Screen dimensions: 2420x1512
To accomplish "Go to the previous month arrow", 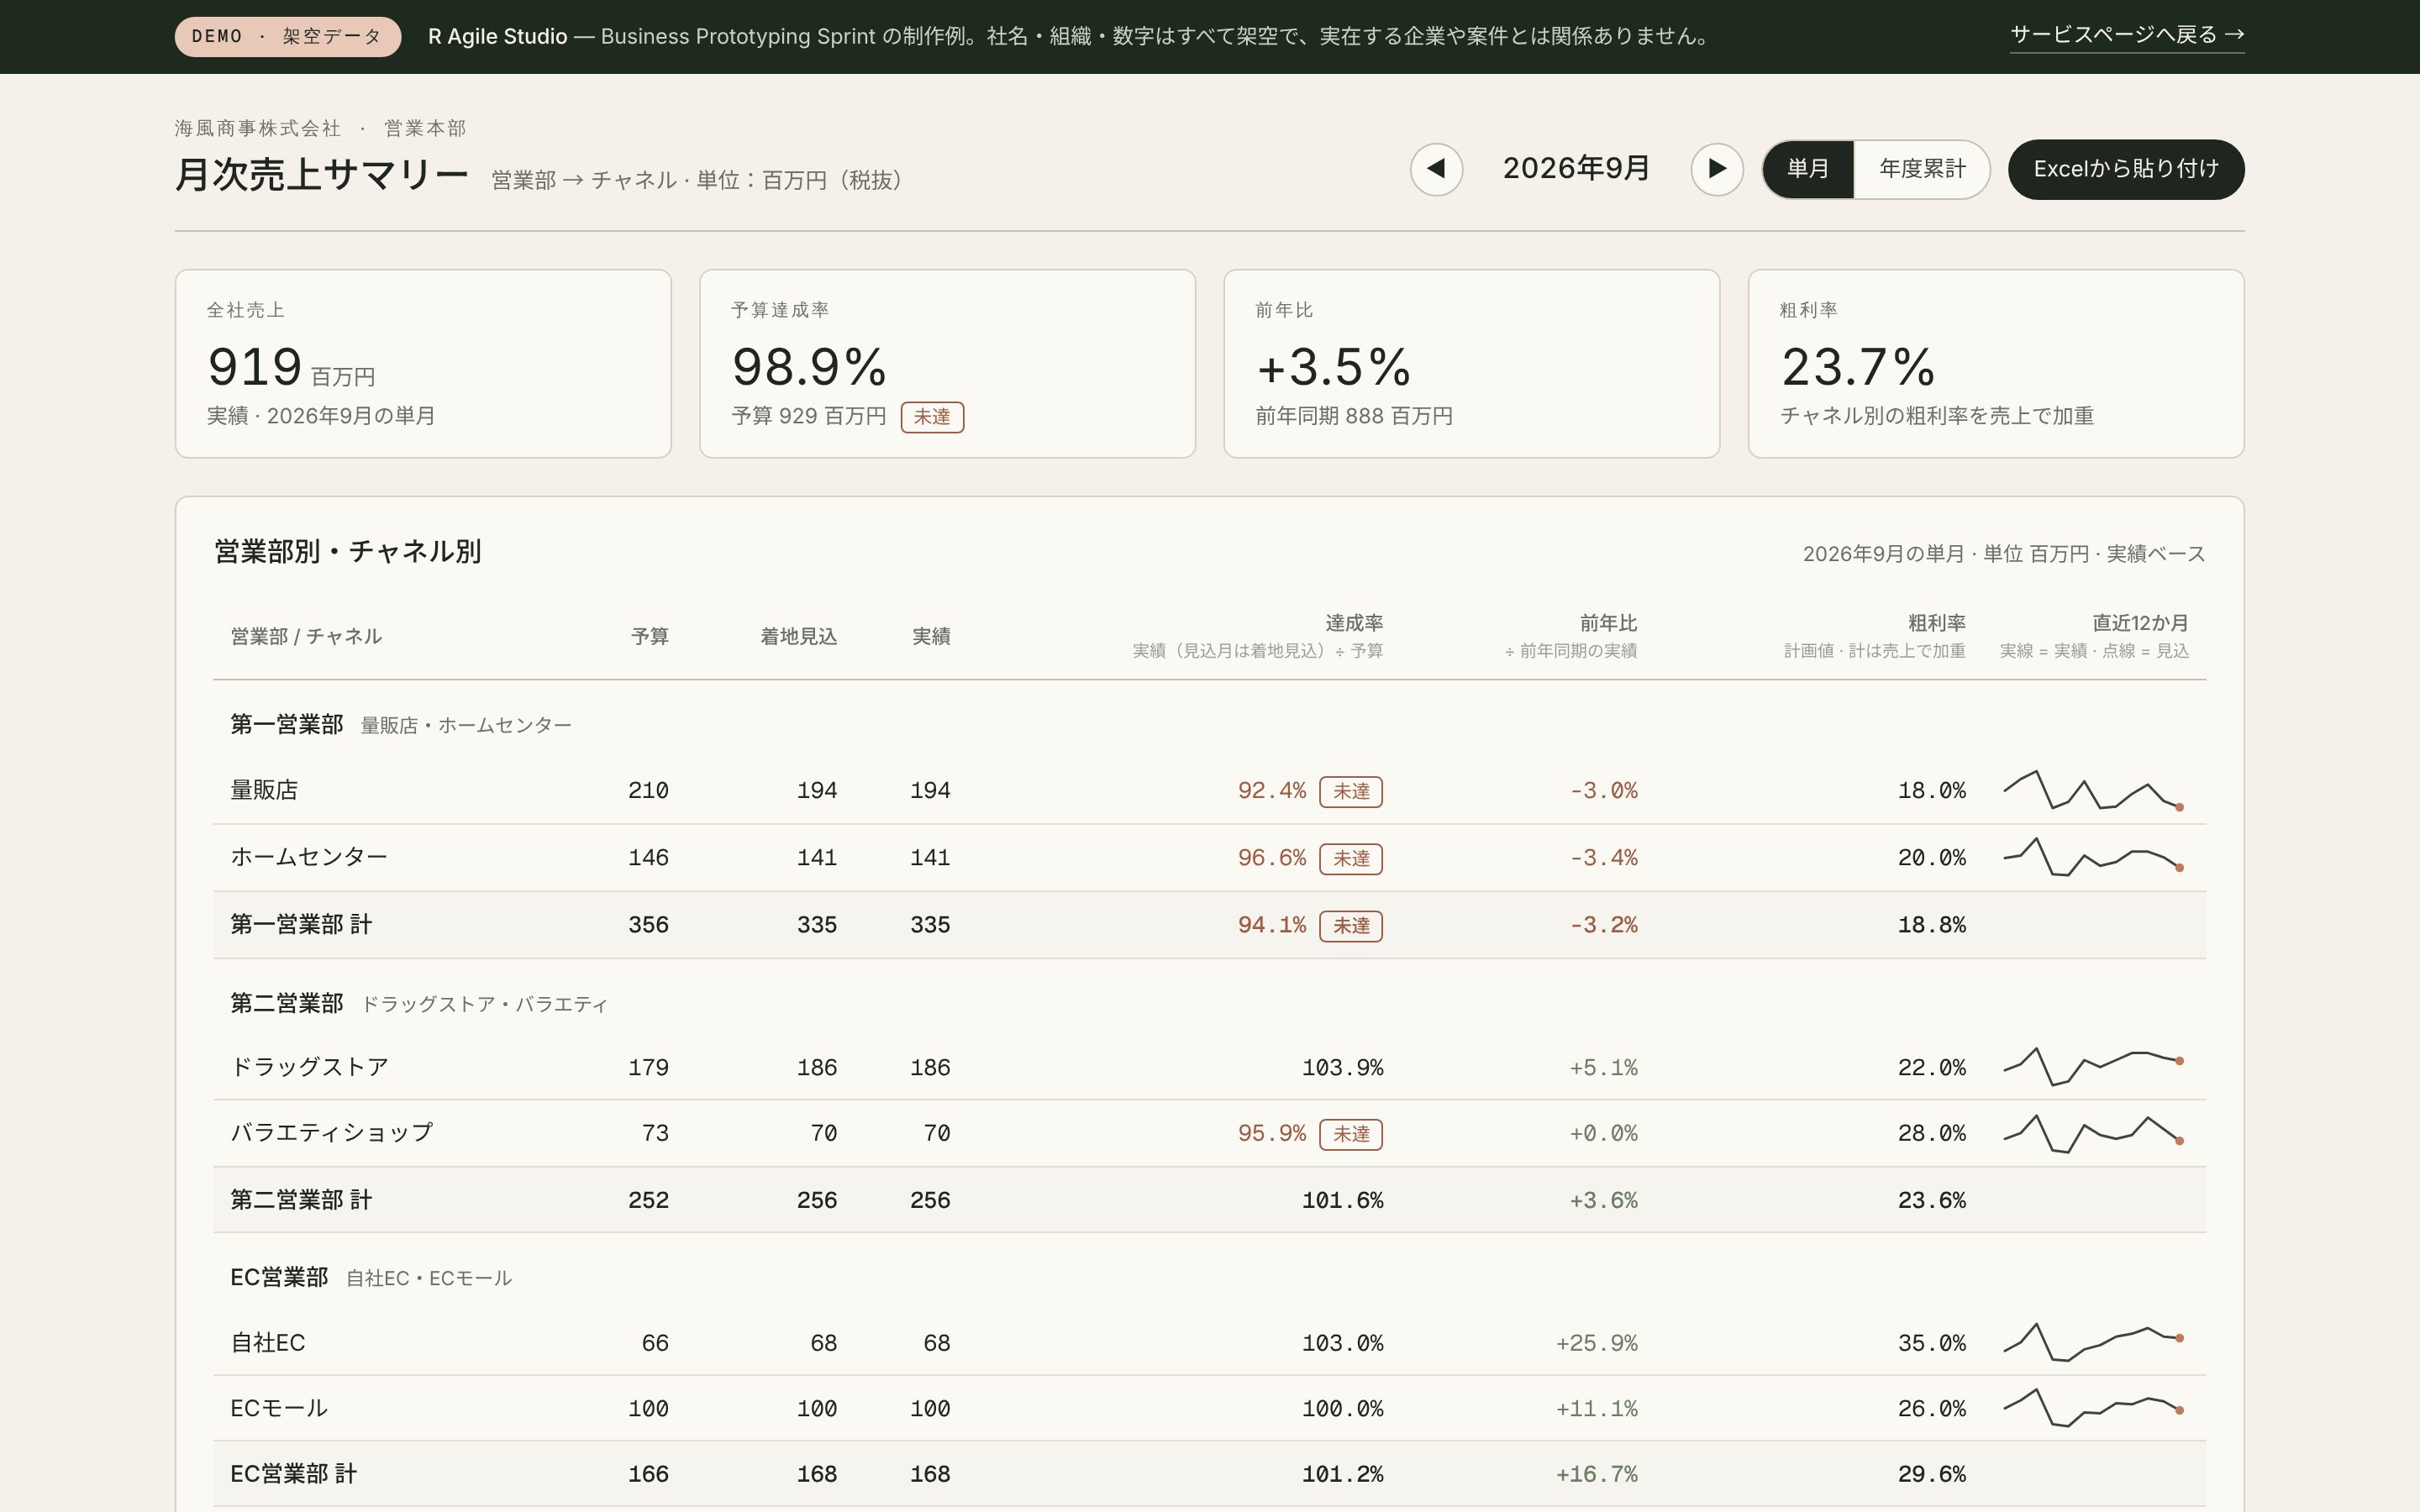I will coord(1436,169).
